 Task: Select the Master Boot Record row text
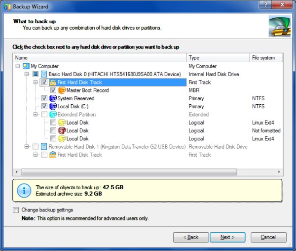[88, 90]
